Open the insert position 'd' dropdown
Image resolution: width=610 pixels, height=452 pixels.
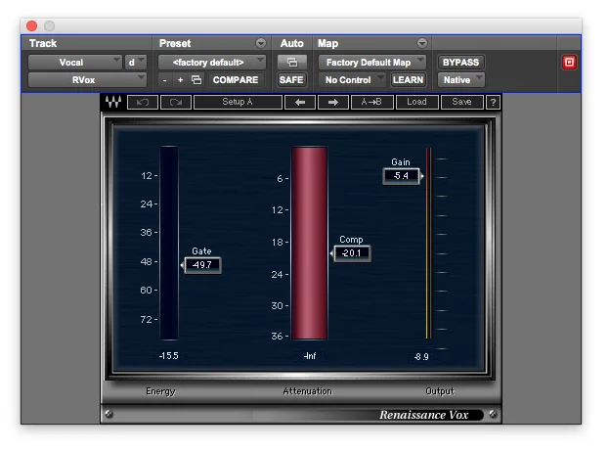pos(135,63)
